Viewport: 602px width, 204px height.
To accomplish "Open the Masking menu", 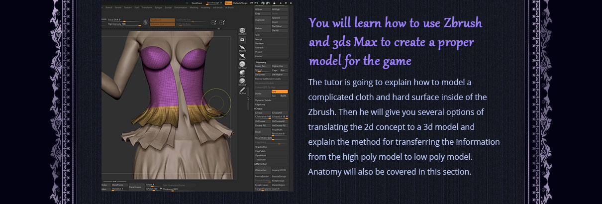I will click(x=194, y=7).
